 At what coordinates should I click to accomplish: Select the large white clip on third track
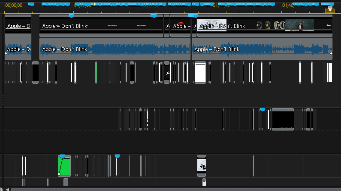click(200, 73)
